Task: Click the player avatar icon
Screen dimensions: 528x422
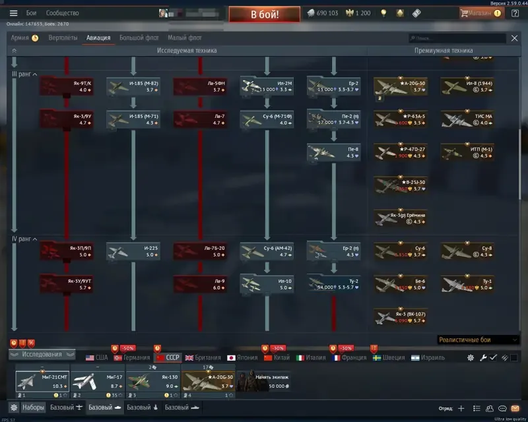Action: (x=163, y=13)
